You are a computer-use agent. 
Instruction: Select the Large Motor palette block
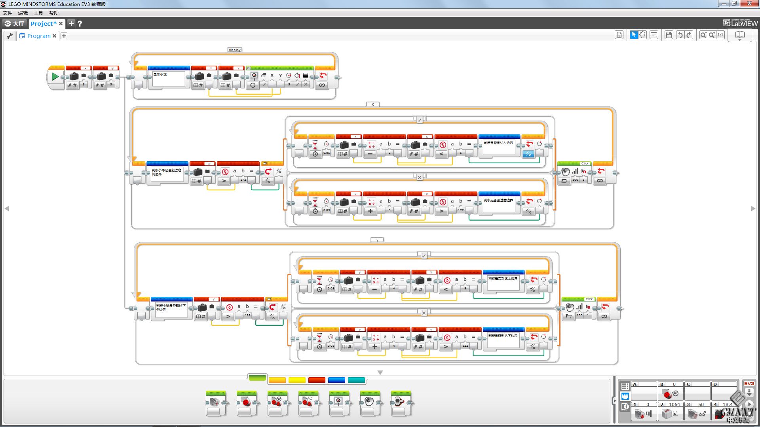(247, 403)
